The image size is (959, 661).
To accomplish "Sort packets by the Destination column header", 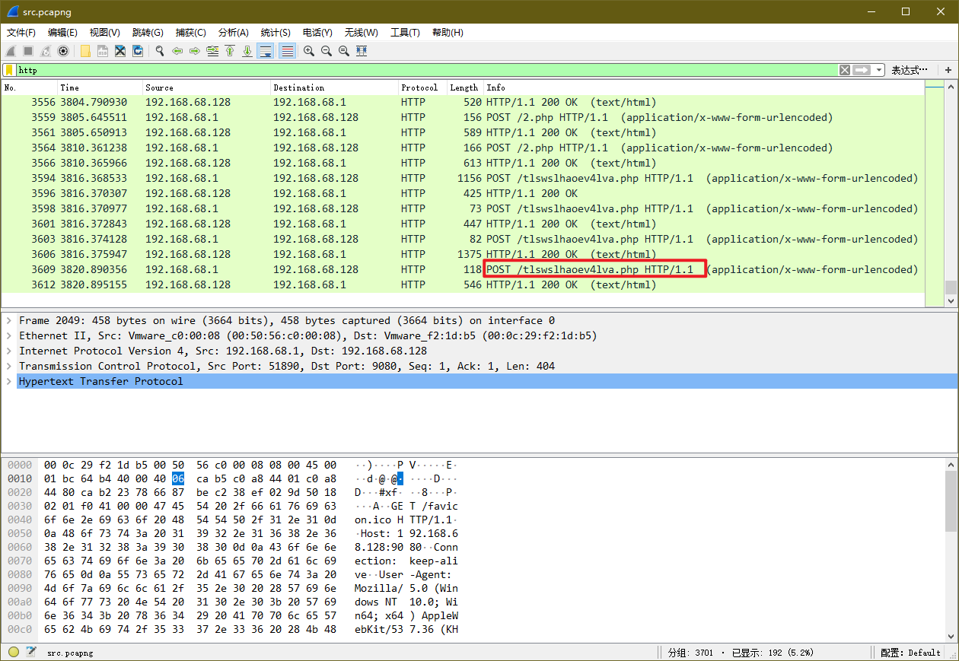I will 334,87.
